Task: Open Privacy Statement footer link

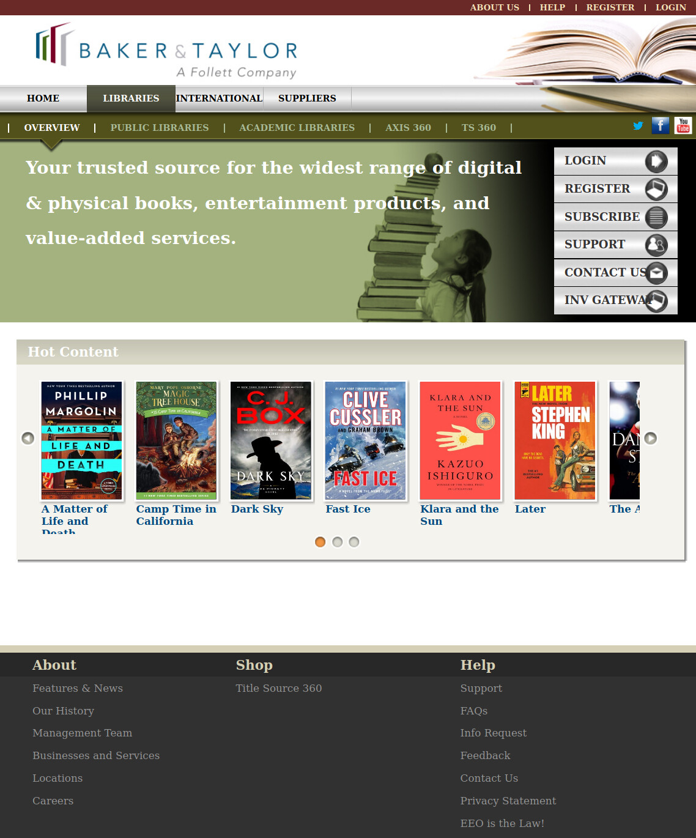Action: tap(508, 801)
